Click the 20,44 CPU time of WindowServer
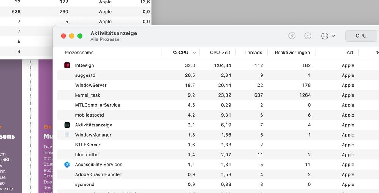Screen dimensions: 379x193 pos(224,85)
